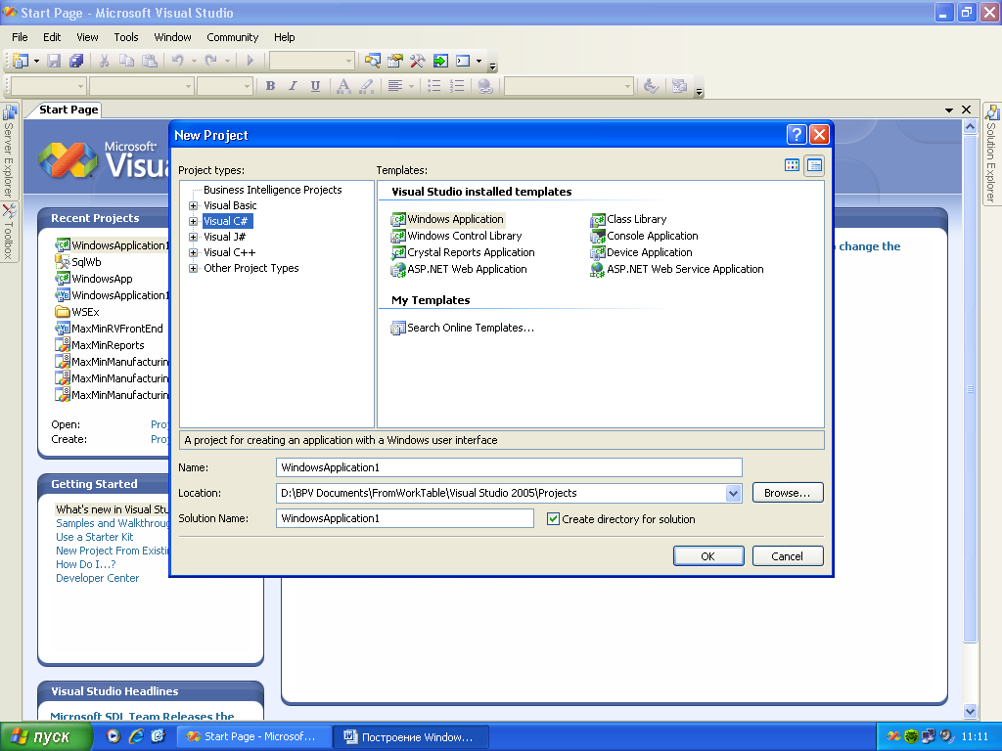Click the Copy toolbar icon
The height and width of the screenshot is (751, 1002).
(x=126, y=61)
